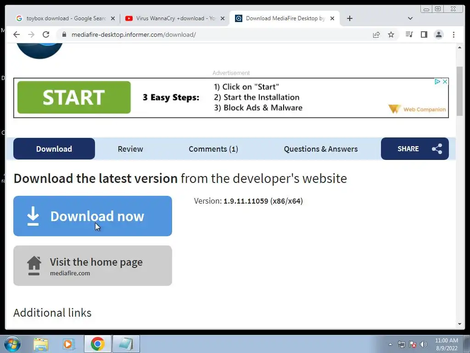Click the browser forward arrow
470x353 pixels.
coord(31,34)
